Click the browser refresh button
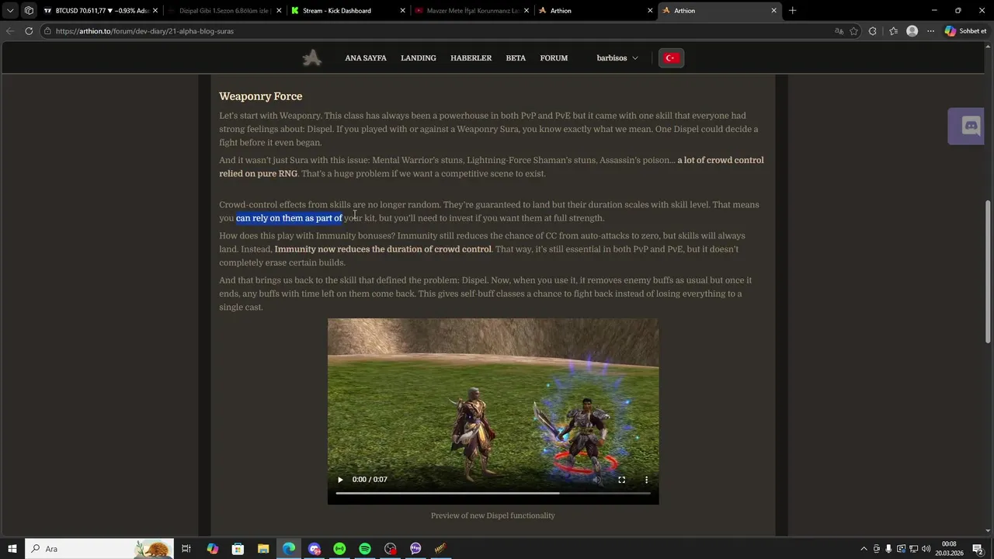Viewport: 994px width, 559px height. (29, 31)
